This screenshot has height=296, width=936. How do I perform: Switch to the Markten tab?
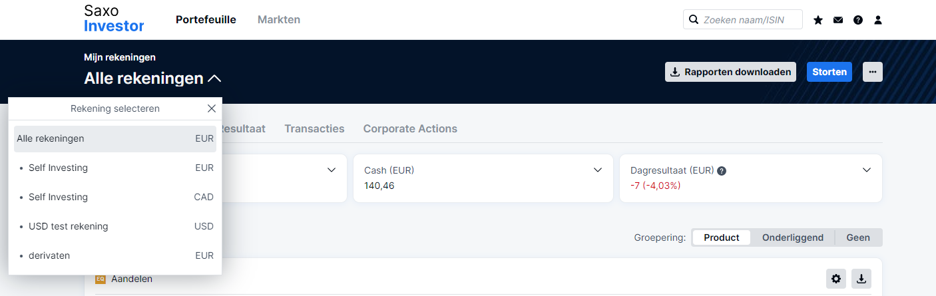(279, 20)
